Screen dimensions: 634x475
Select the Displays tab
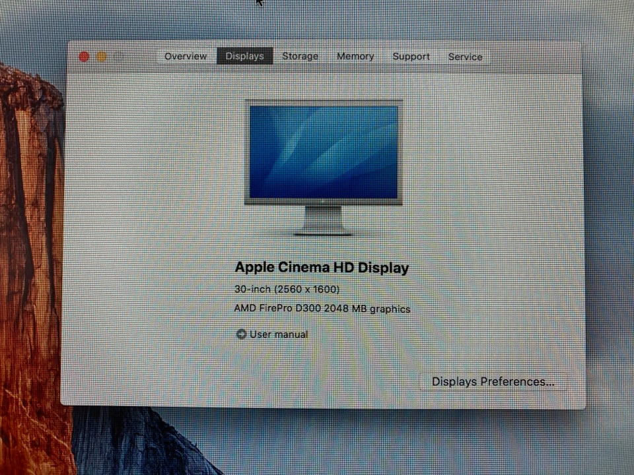click(244, 56)
